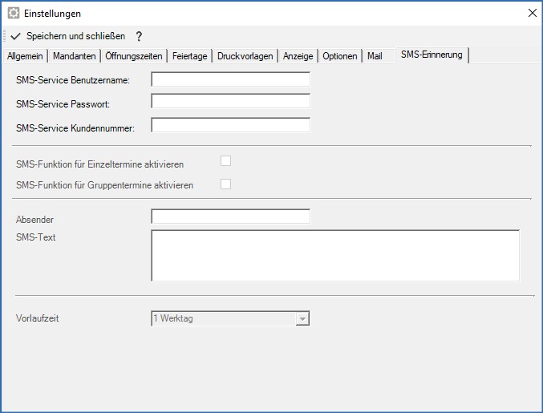Enable SMS-Funktion für Einzeltermine checkbox
543x413 pixels.
[x=226, y=161]
